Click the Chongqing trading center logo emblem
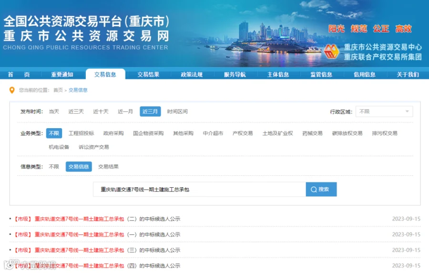 point(331,51)
